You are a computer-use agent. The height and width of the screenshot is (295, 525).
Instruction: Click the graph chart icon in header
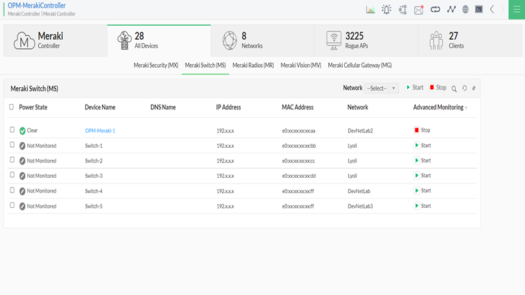click(371, 10)
